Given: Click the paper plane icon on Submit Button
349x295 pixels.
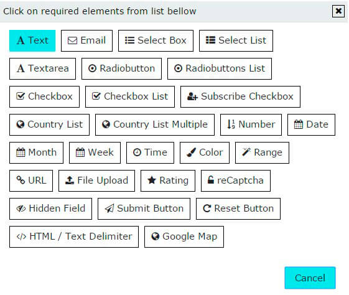Looking at the screenshot, I should pyautogui.click(x=109, y=208).
